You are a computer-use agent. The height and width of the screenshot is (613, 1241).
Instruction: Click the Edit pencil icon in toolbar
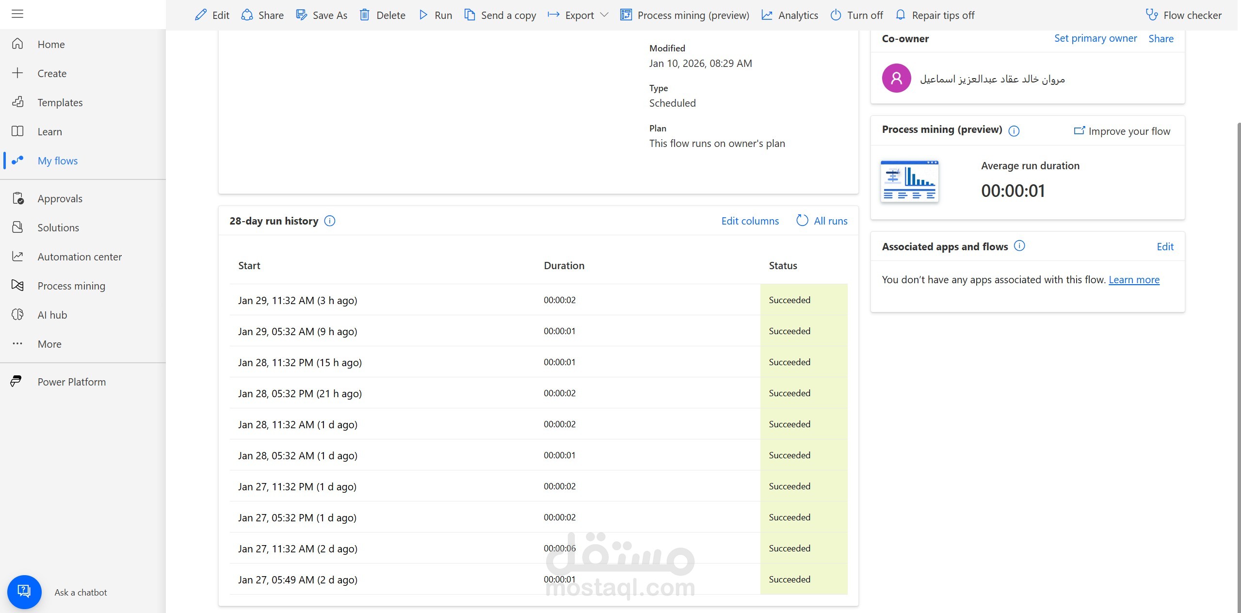point(200,15)
